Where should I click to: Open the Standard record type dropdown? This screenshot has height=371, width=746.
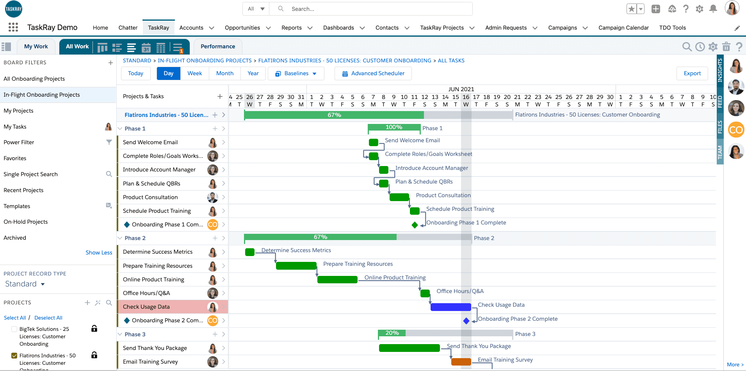coord(25,284)
